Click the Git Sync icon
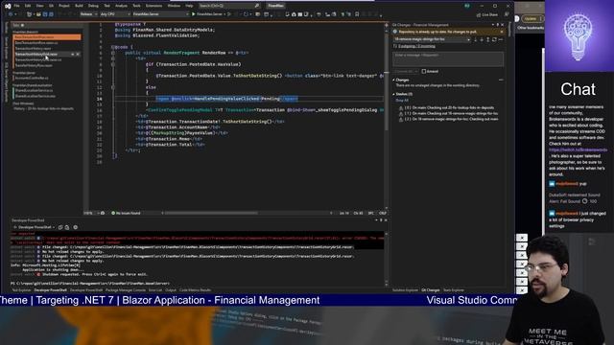 [x=494, y=40]
